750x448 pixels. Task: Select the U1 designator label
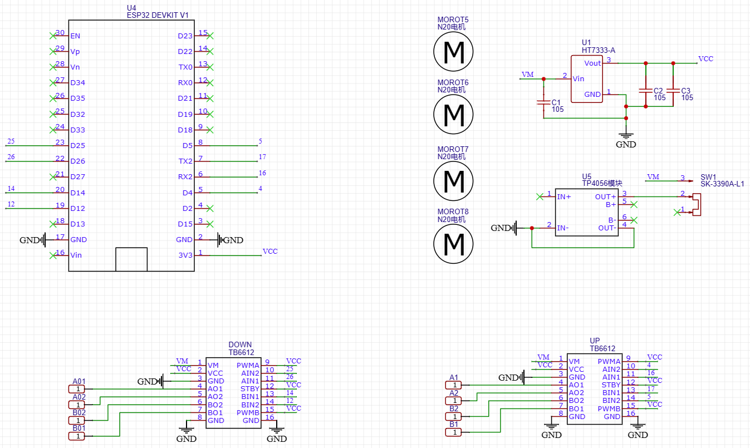click(586, 43)
